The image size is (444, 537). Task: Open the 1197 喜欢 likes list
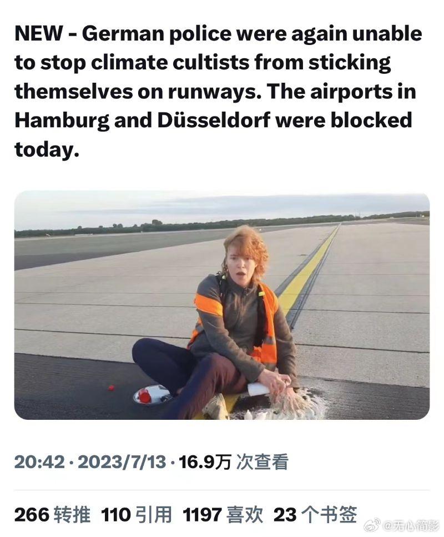223,514
